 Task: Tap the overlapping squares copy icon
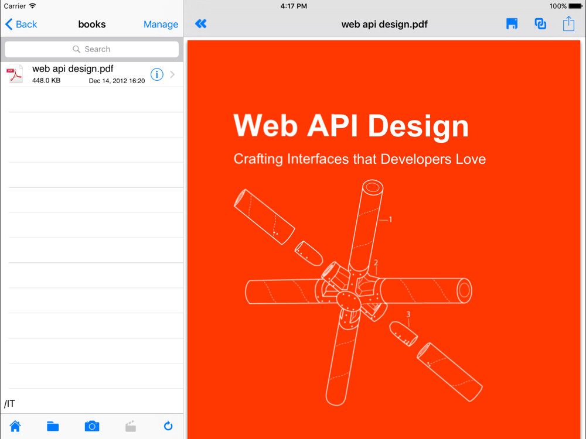pyautogui.click(x=540, y=23)
